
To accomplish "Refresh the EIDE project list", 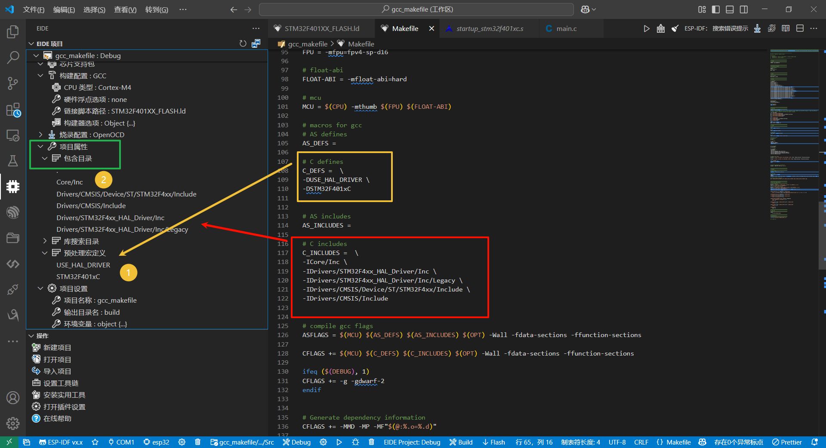I will [243, 43].
